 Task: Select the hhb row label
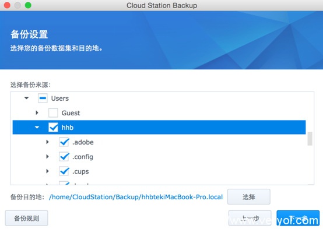coord(68,128)
